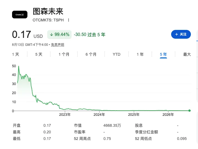Click the 开盘 label
Image resolution: width=198 pixels, height=149 pixels.
(x=17, y=125)
